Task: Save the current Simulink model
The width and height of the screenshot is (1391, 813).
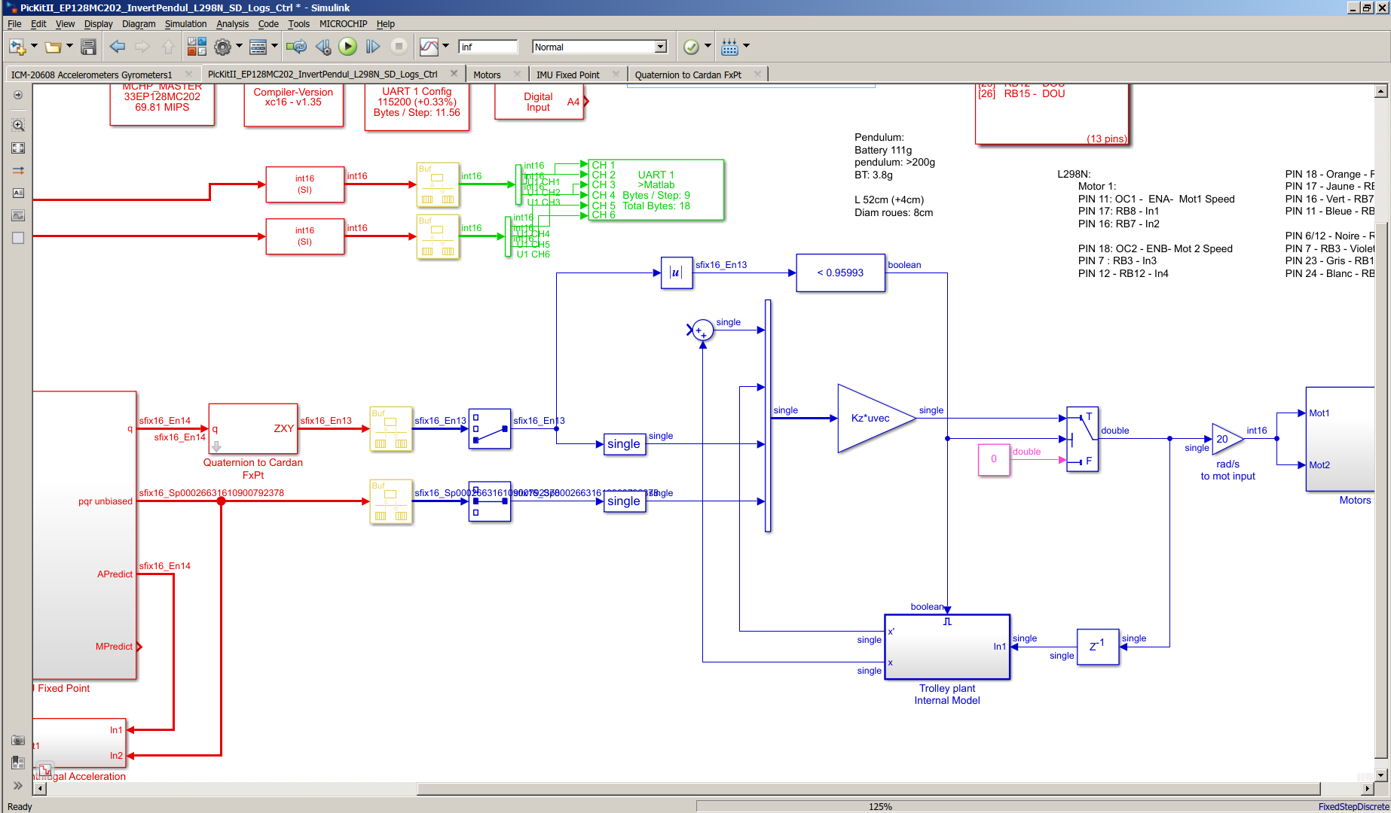Action: pos(88,46)
